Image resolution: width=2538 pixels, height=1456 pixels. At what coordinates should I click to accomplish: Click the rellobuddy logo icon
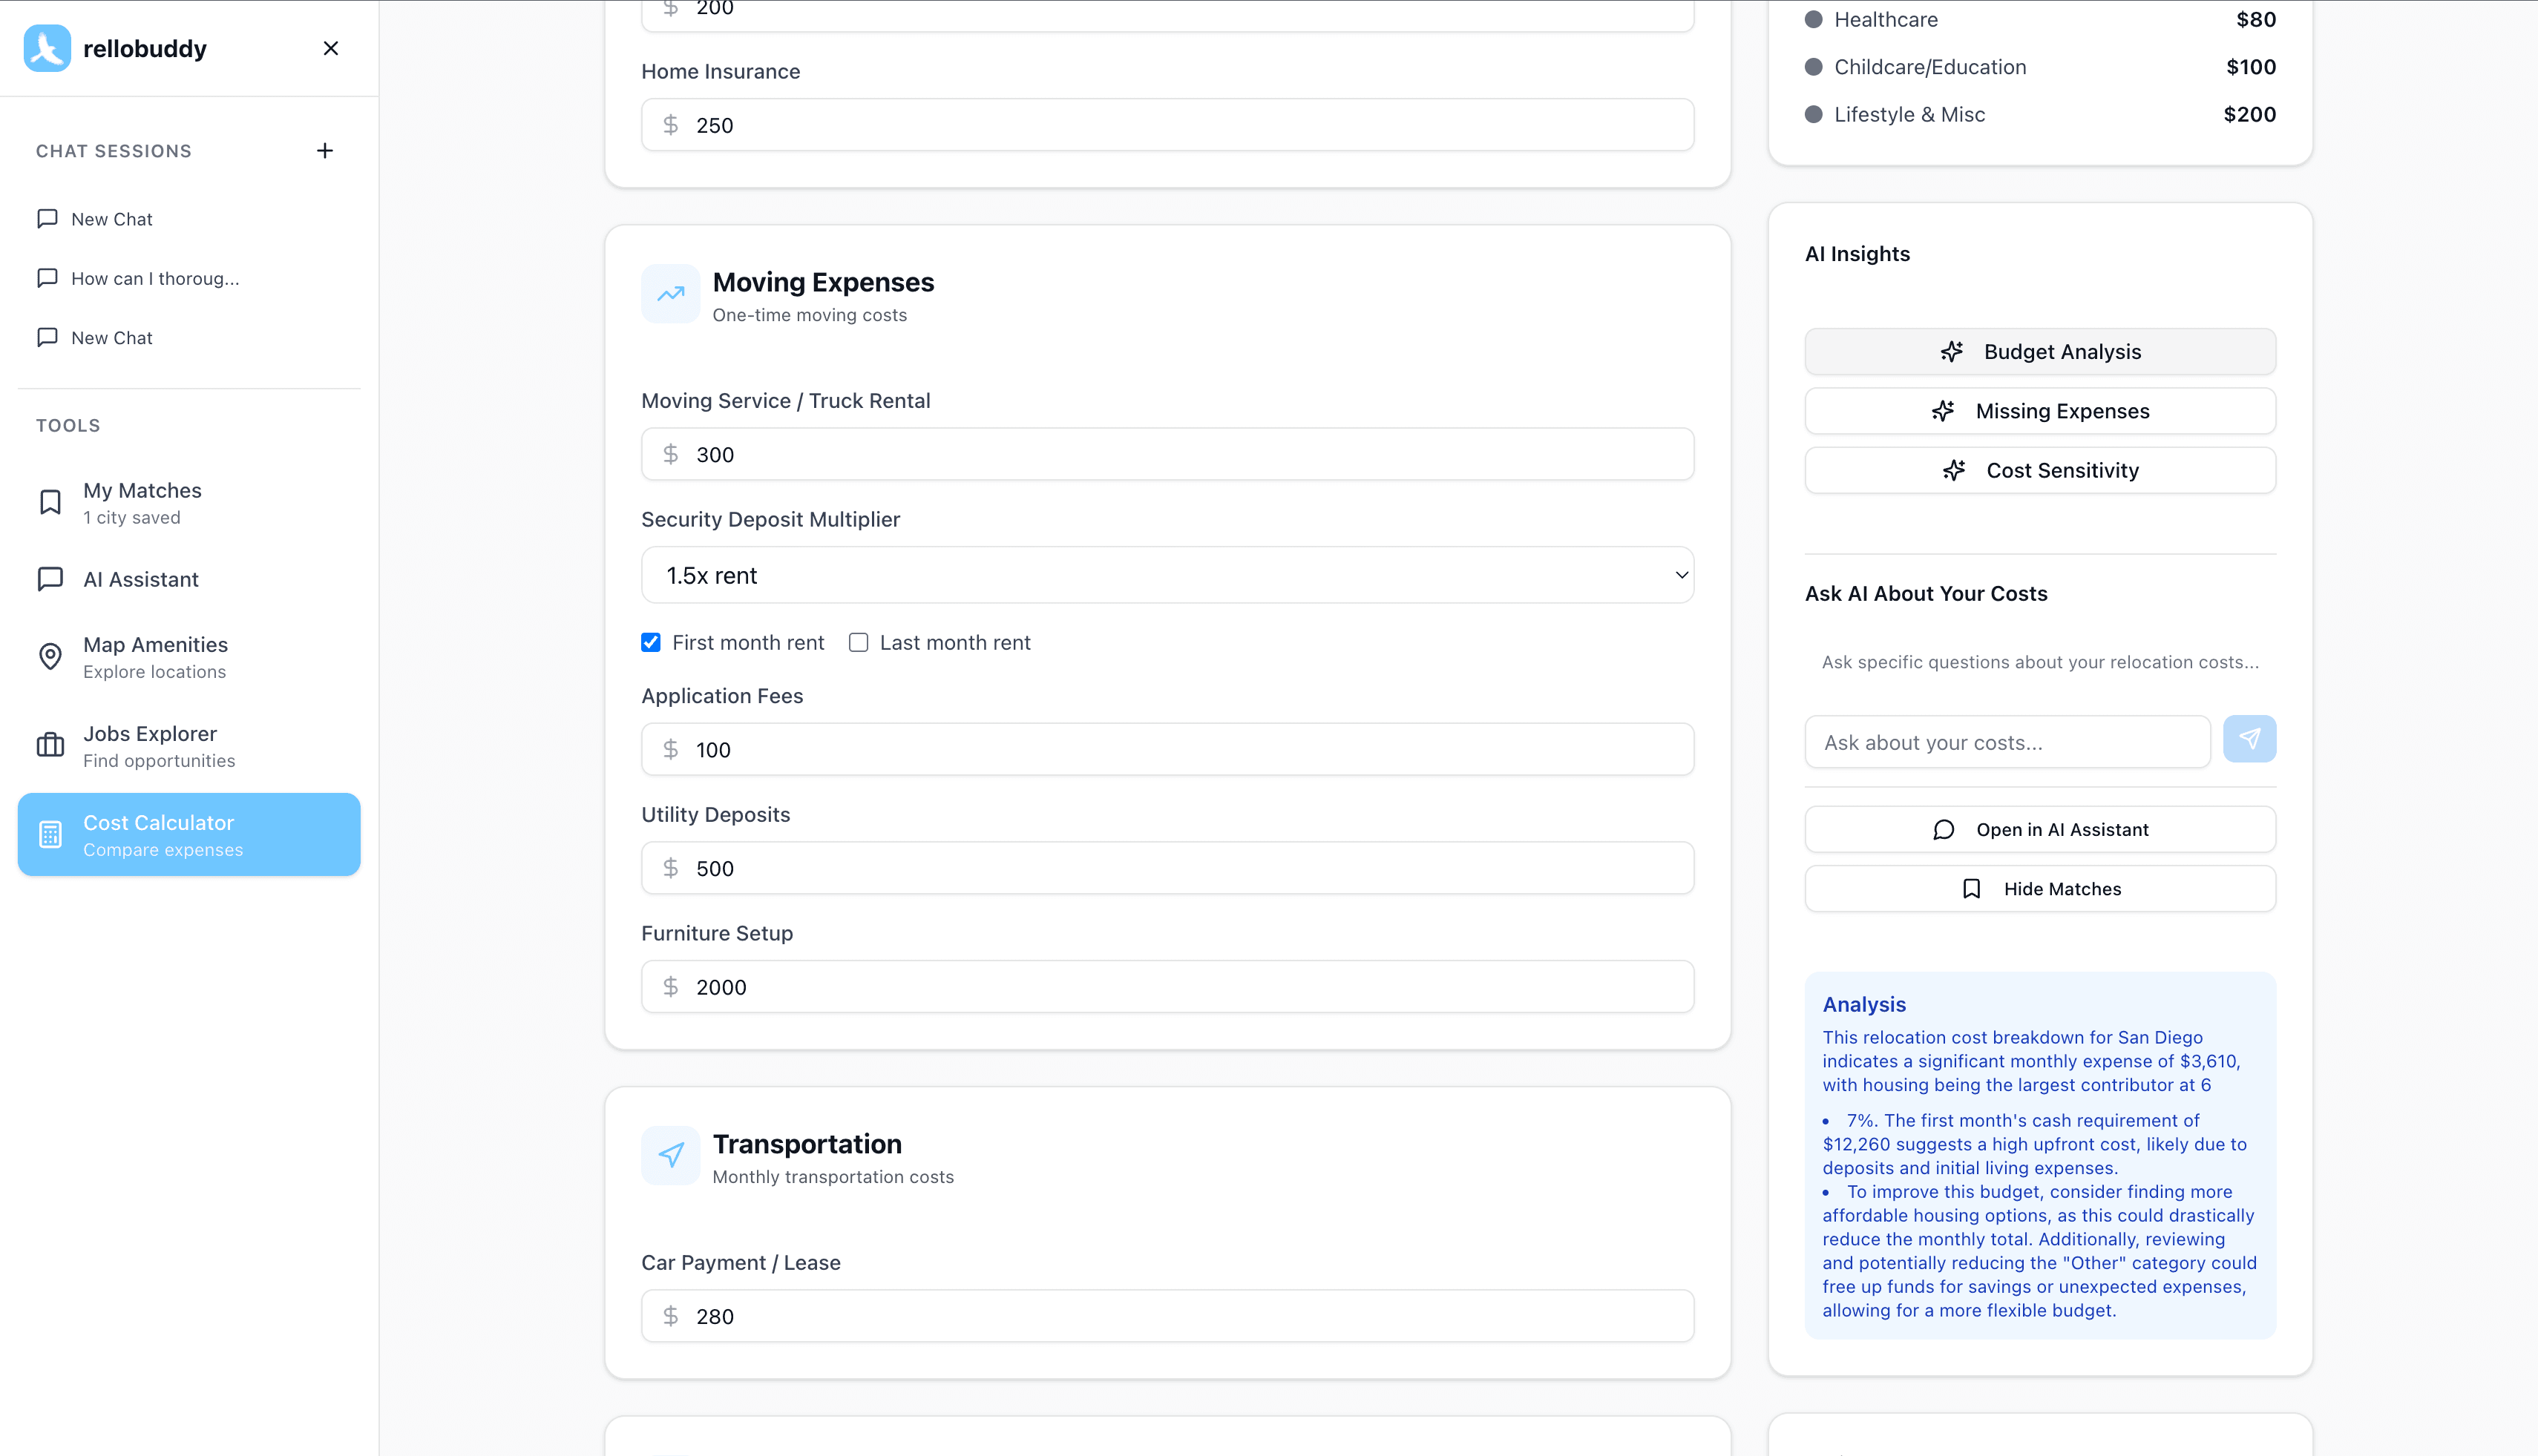(x=47, y=48)
